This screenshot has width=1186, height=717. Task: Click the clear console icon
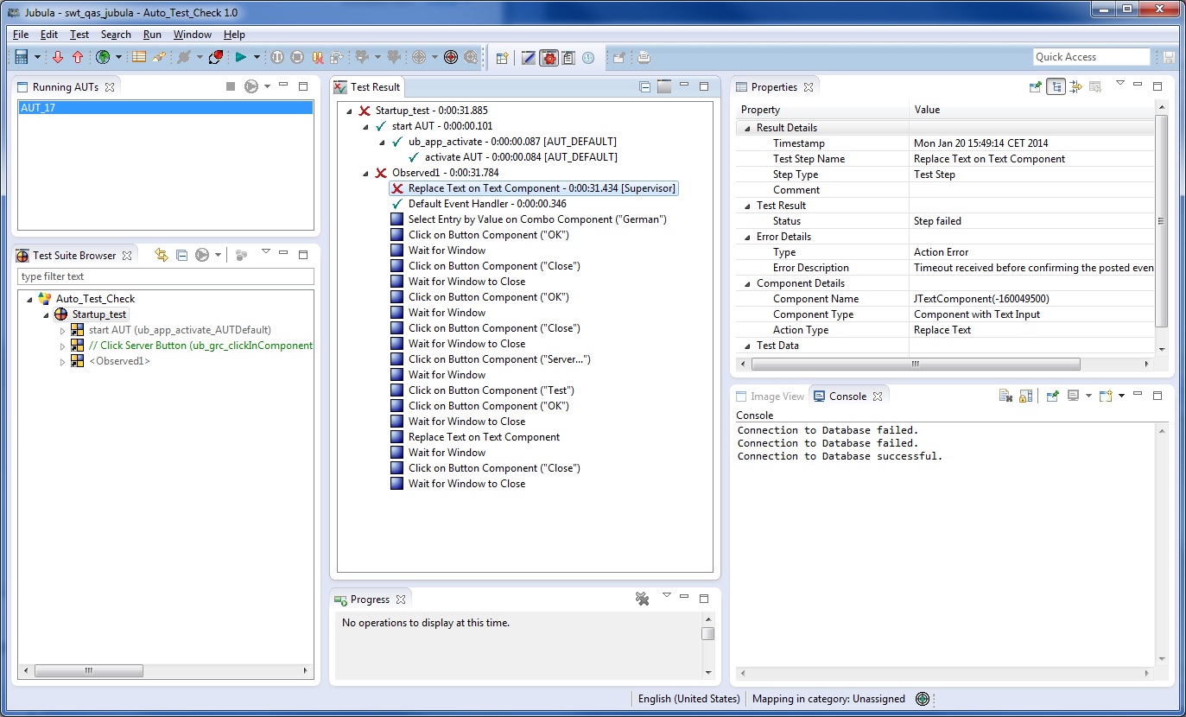click(1005, 396)
